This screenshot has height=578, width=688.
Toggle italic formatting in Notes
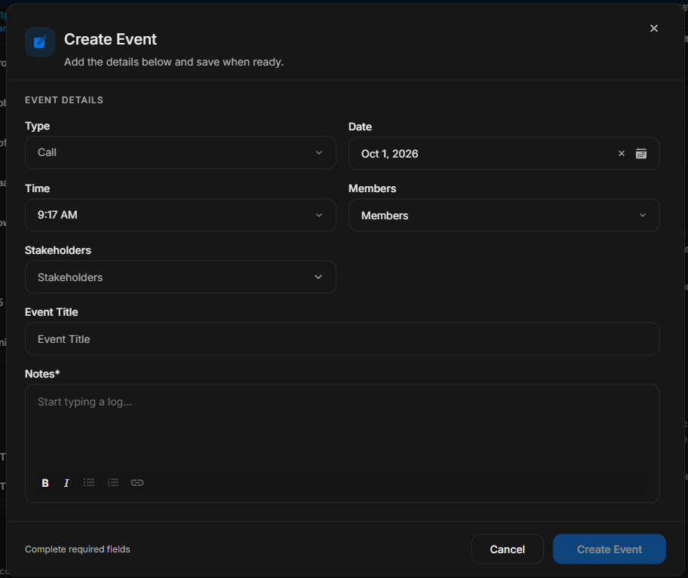[66, 482]
